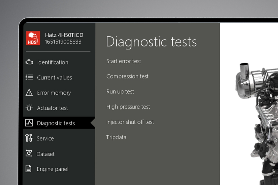Open the Injector shut off test

[130, 122]
